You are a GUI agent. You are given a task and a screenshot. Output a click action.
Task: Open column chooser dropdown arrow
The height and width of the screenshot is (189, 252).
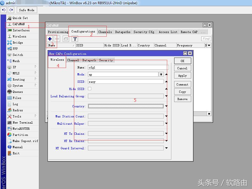tap(209, 45)
